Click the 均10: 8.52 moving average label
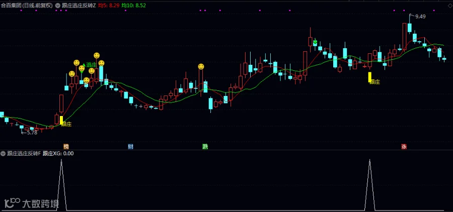The height and width of the screenshot is (212, 453). coord(133,5)
